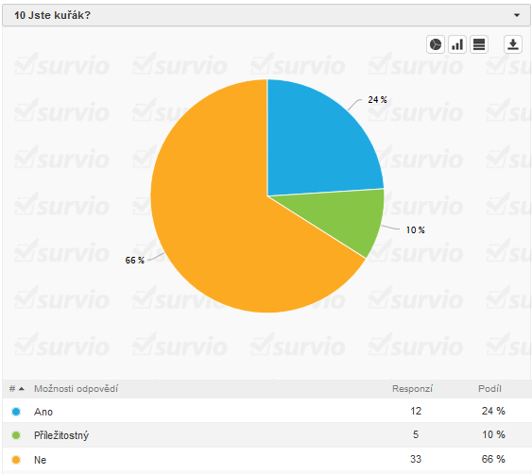Select the Ano answer row

point(266,411)
